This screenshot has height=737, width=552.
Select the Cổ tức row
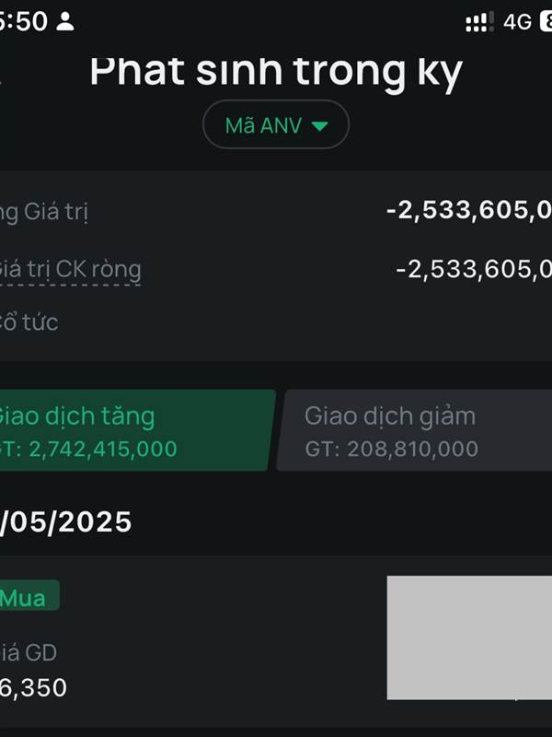(x=276, y=322)
